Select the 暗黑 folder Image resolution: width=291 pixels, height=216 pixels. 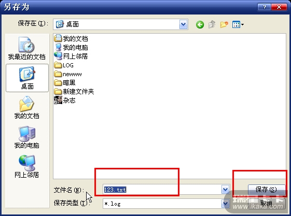pos(65,83)
